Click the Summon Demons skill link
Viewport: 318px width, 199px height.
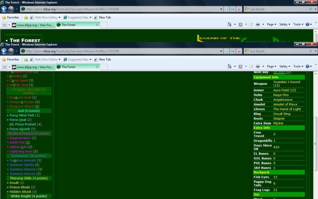23,169
